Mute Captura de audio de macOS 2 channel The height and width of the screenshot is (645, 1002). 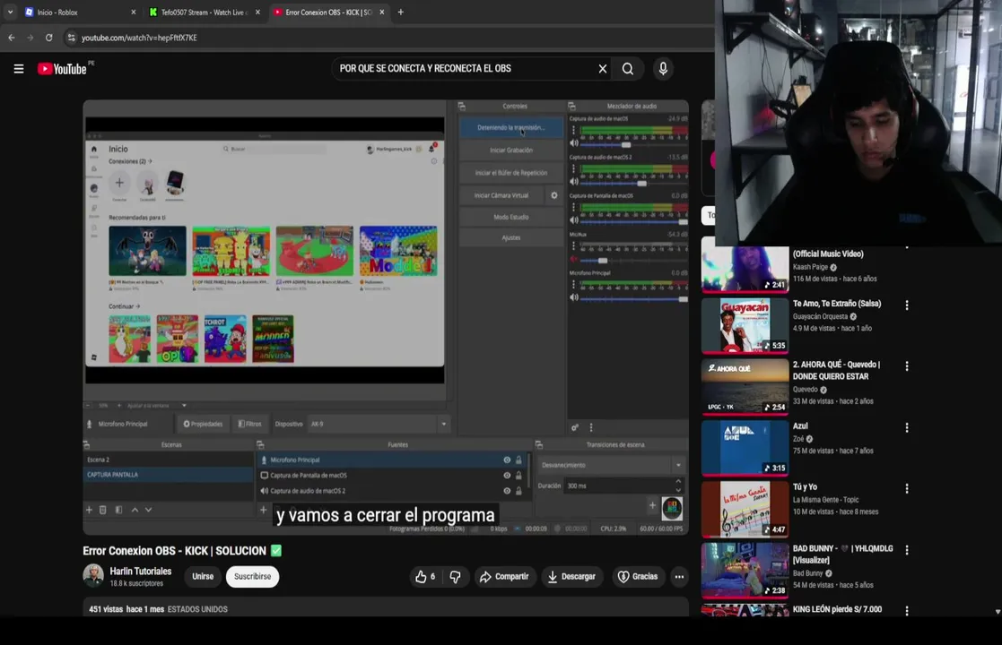coord(574,182)
